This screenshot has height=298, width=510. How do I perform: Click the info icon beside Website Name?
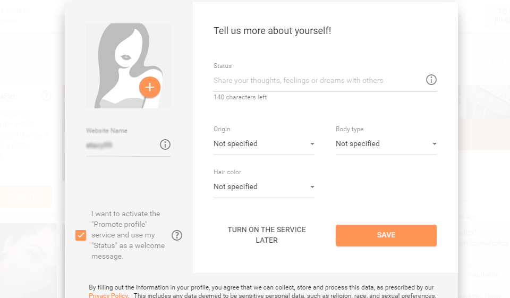pyautogui.click(x=165, y=144)
